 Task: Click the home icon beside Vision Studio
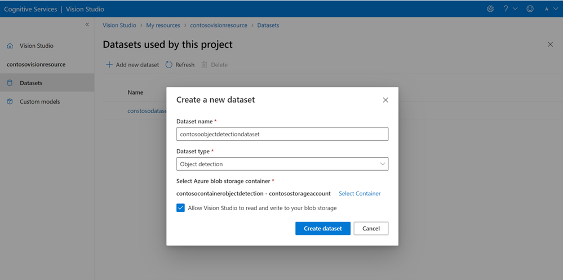coord(10,46)
